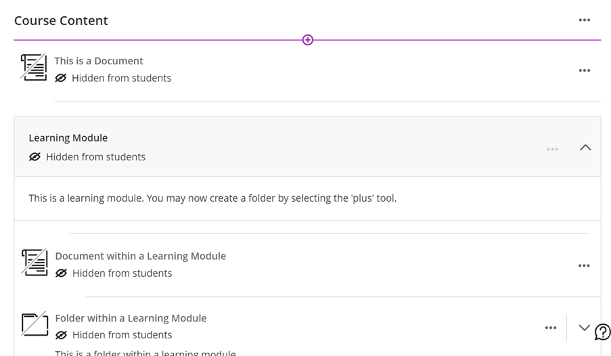Change visibility of Document within a Learning Module
This screenshot has height=356, width=611.
pos(114,273)
